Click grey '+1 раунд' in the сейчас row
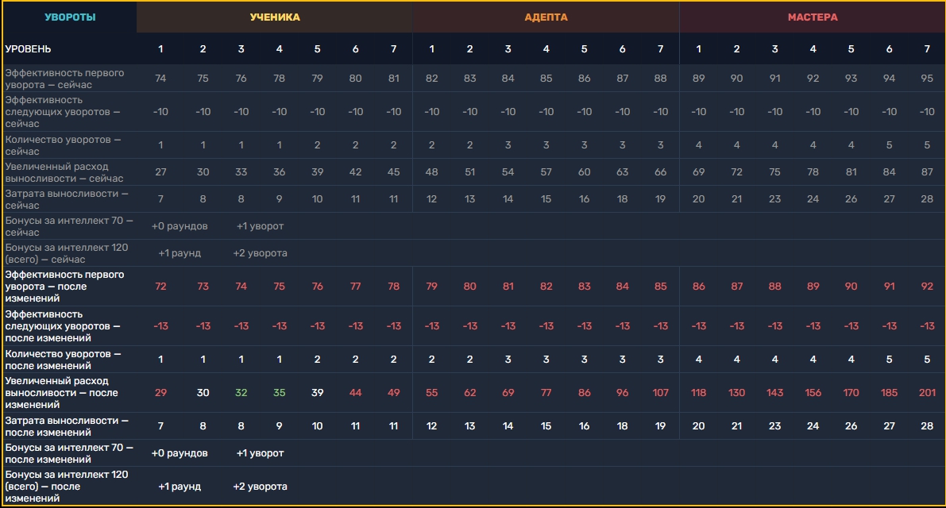946x508 pixels. click(x=180, y=254)
